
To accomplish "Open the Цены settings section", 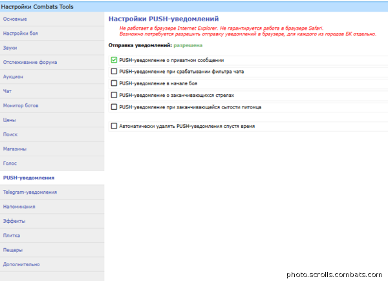I will pyautogui.click(x=10, y=120).
